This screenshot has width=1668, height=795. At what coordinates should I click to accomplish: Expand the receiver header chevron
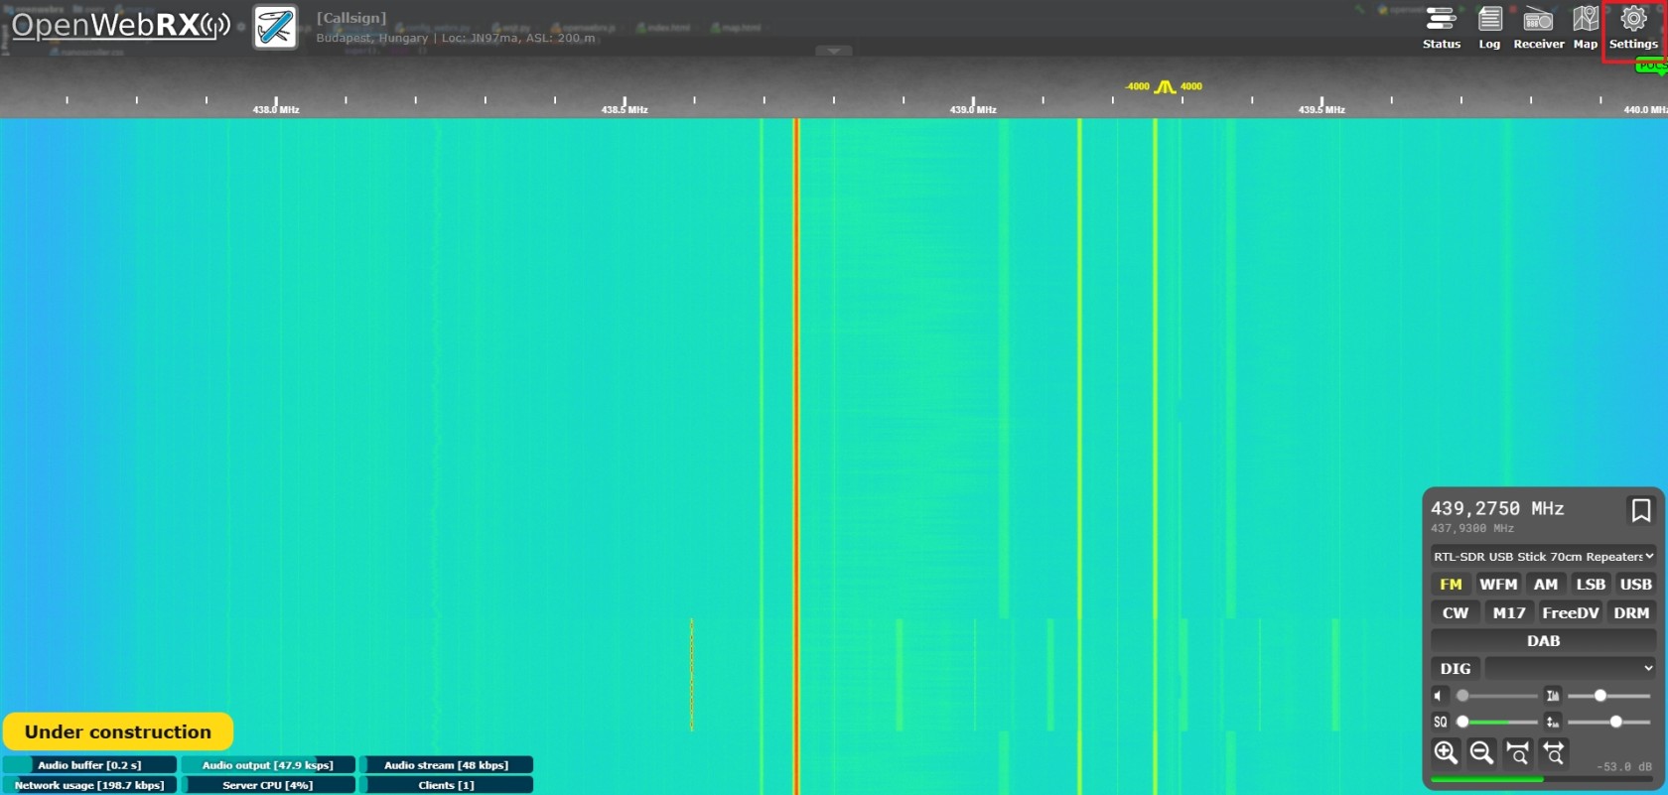[834, 51]
